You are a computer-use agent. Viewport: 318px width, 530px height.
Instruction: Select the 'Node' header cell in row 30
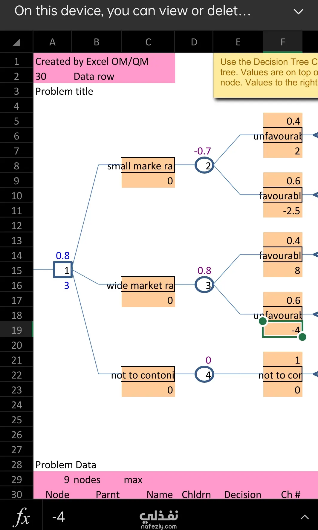click(57, 494)
